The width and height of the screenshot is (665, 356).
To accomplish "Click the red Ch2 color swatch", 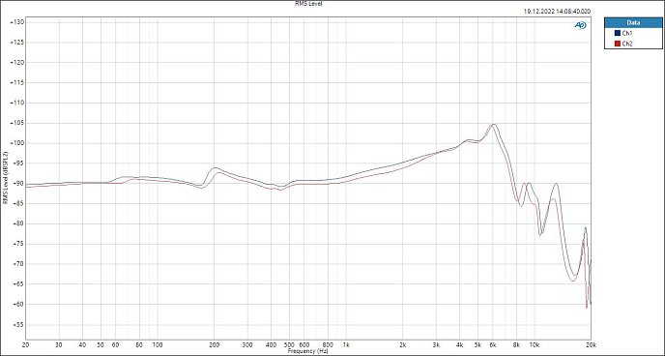I will coord(618,44).
